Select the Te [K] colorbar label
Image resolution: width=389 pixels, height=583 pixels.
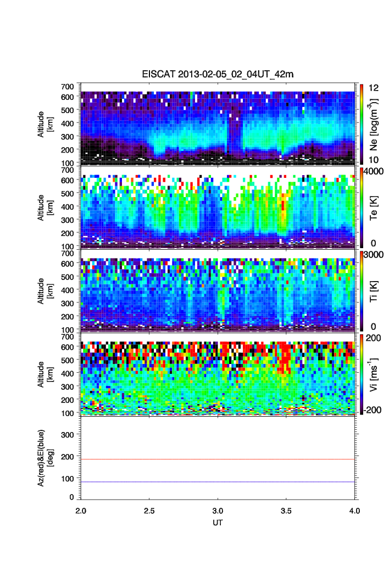click(x=374, y=208)
